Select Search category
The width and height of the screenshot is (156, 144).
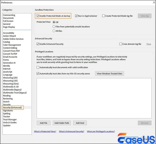point(6,101)
